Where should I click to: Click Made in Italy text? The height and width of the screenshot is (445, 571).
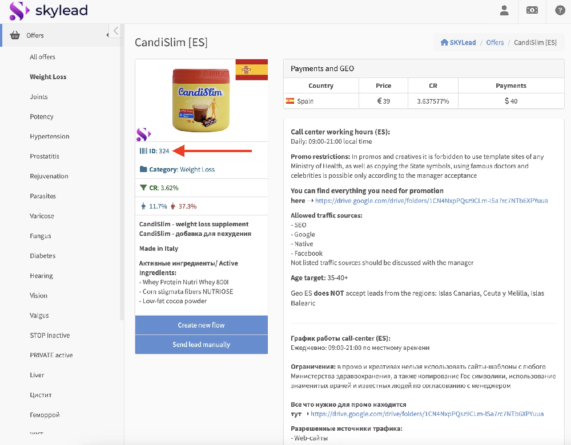click(159, 248)
